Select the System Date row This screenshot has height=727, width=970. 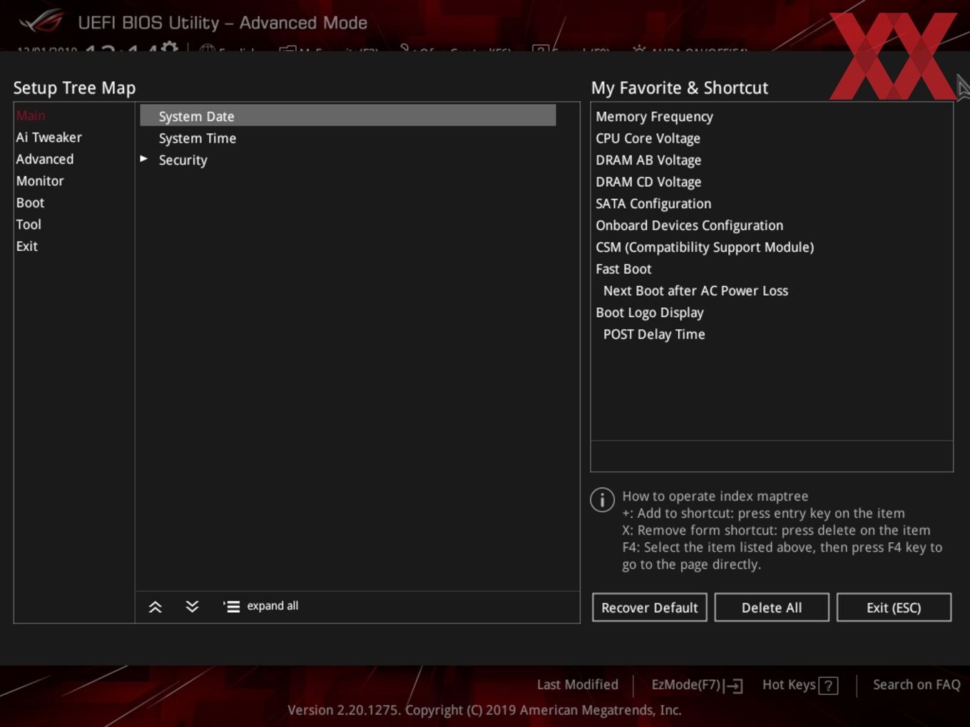click(x=348, y=115)
